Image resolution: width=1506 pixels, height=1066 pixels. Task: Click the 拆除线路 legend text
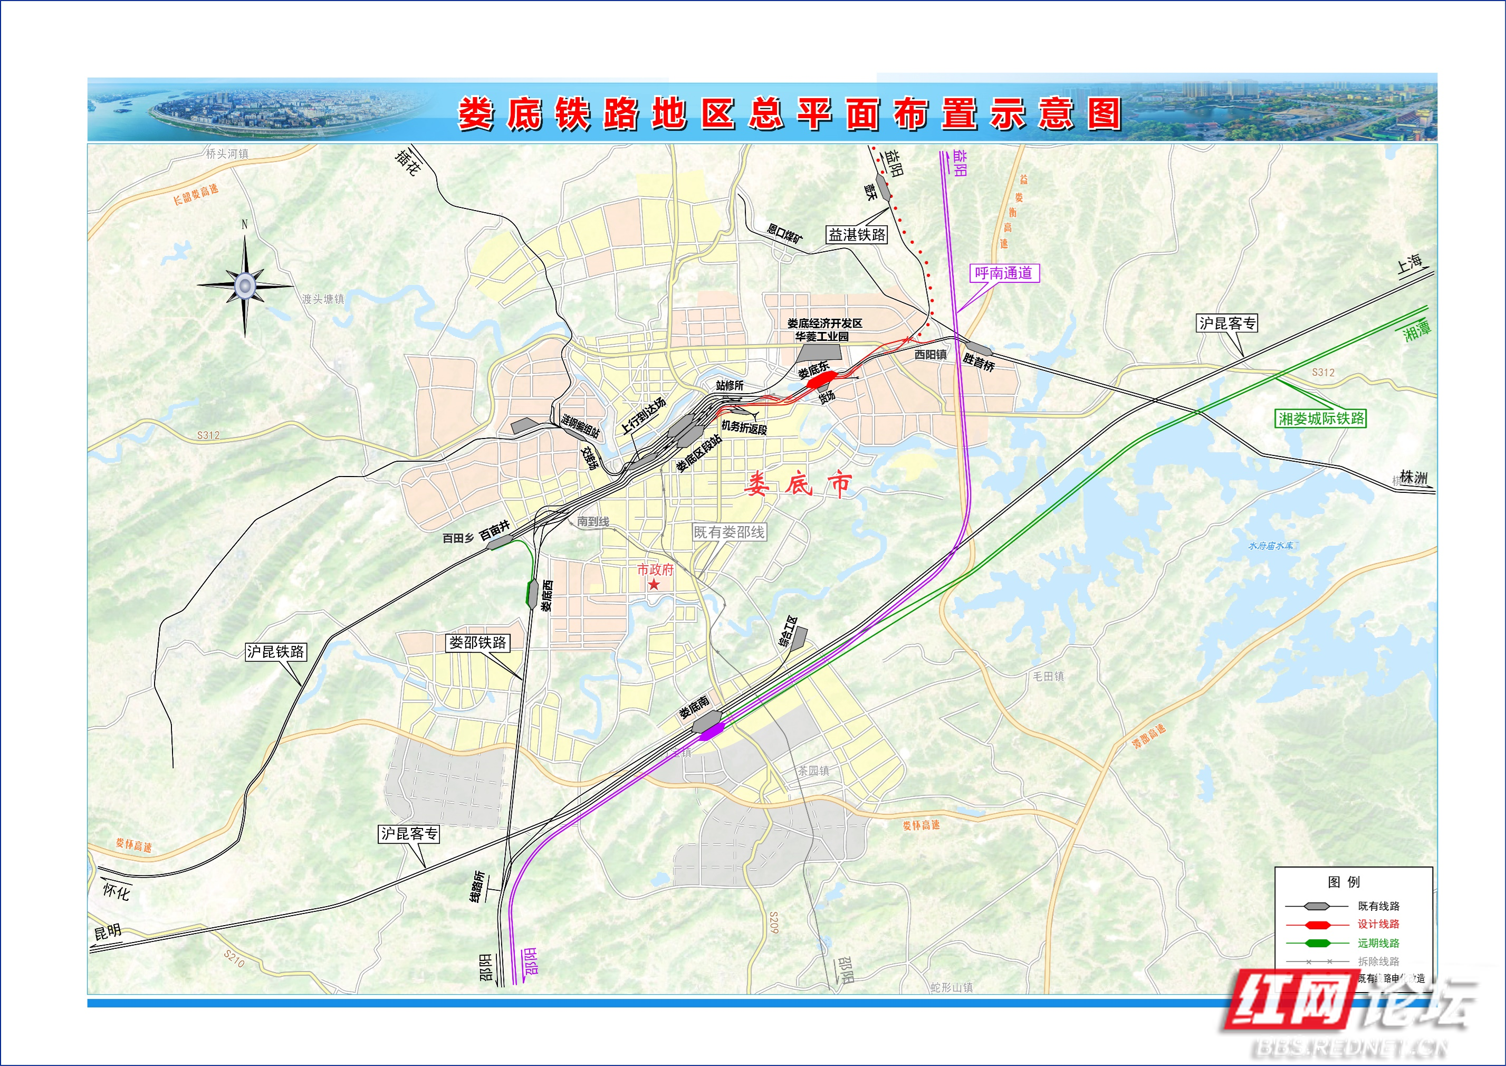pyautogui.click(x=1379, y=962)
